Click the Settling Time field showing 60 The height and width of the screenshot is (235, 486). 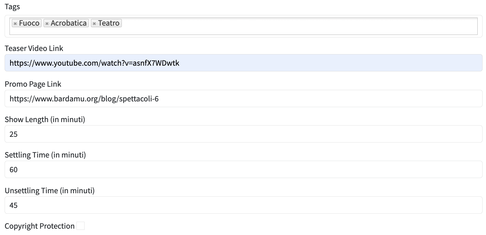tap(243, 170)
